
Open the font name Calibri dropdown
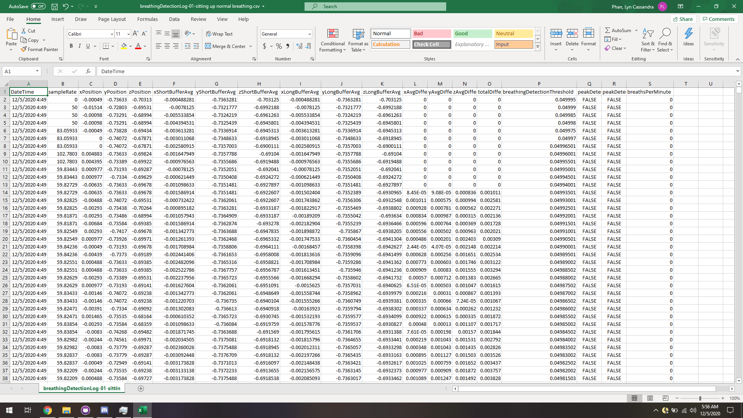coord(112,34)
